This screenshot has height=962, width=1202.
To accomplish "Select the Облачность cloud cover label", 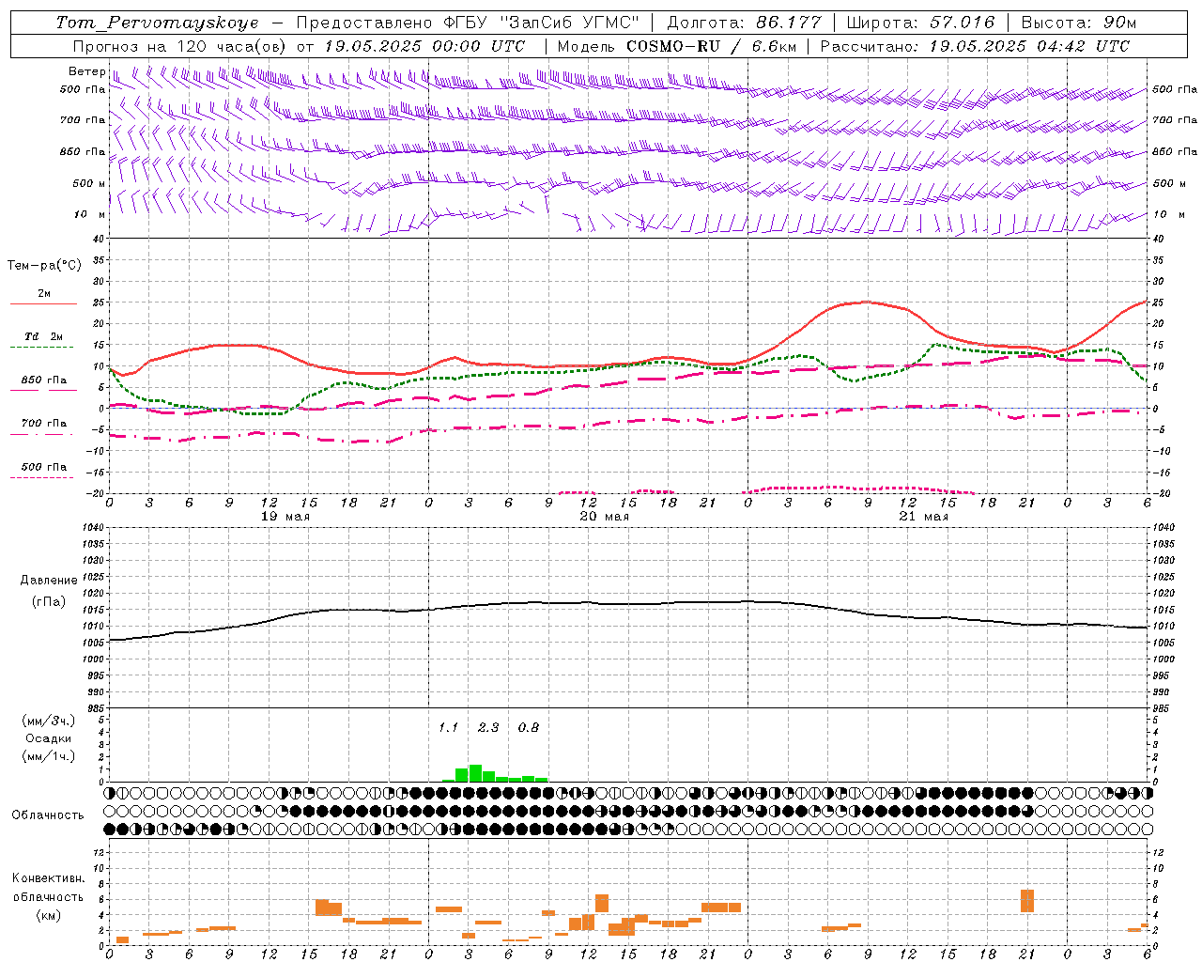I will click(48, 815).
